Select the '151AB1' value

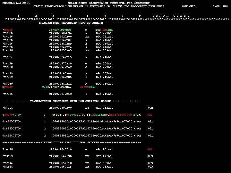pos(108,149)
